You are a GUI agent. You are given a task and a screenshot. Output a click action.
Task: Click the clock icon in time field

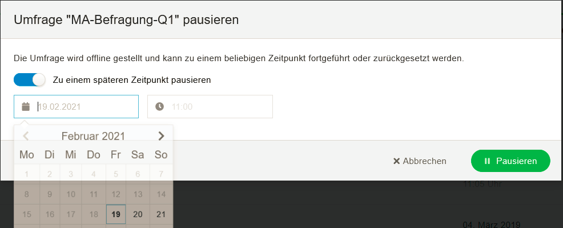pyautogui.click(x=159, y=107)
